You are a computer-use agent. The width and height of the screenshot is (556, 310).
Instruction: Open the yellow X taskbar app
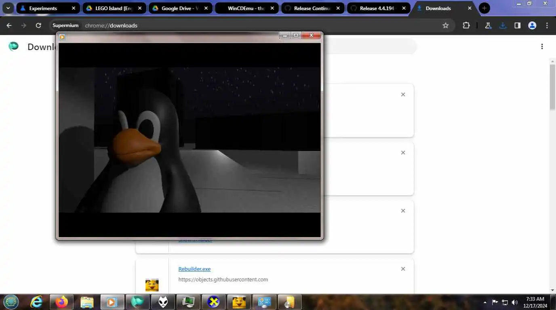213,302
